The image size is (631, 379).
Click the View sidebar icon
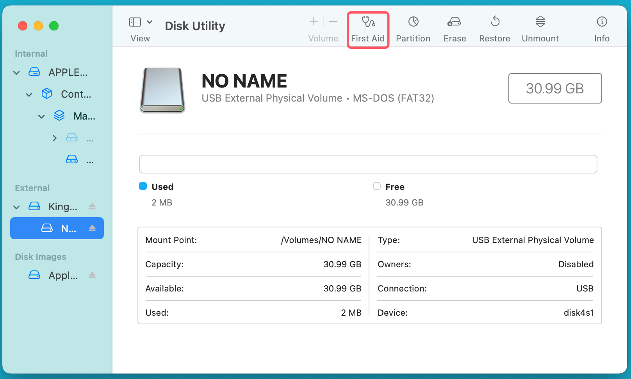pos(135,22)
